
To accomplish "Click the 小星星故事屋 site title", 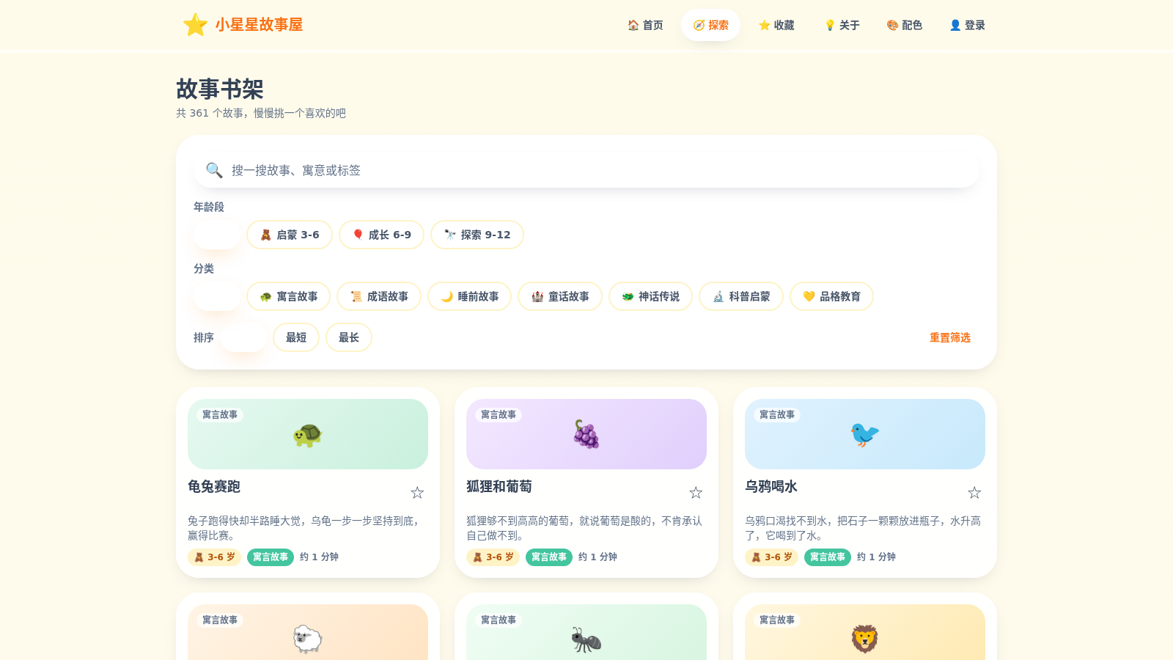I will [x=259, y=25].
